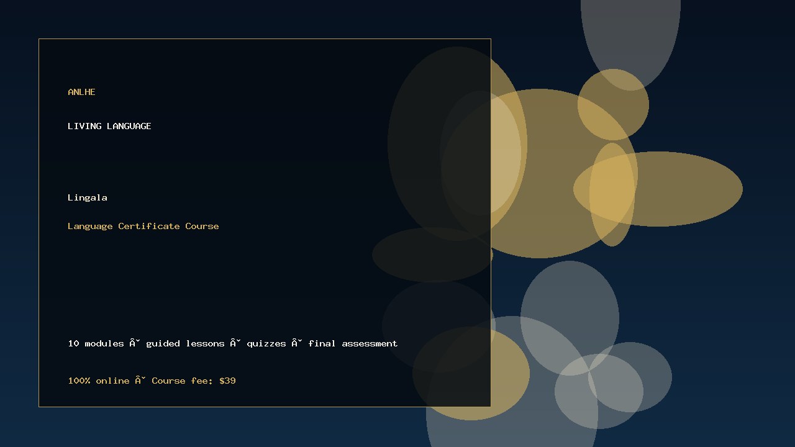Click the ANLHE brand name
This screenshot has height=447, width=795.
(x=81, y=92)
